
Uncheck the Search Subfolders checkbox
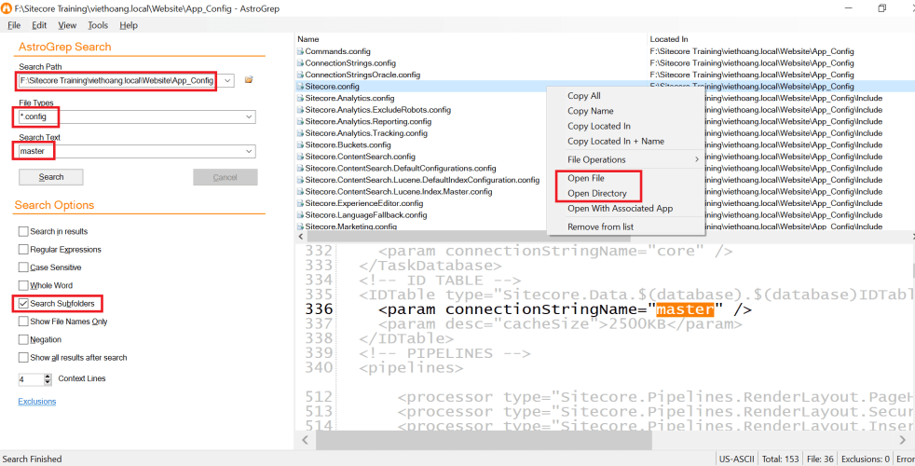click(x=23, y=304)
